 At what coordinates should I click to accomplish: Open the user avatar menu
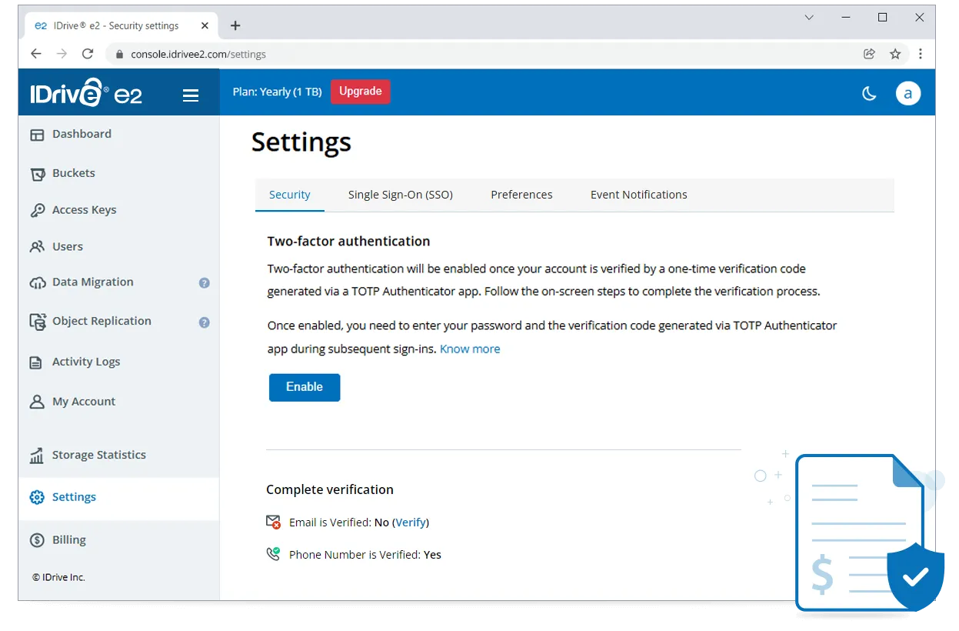point(907,94)
